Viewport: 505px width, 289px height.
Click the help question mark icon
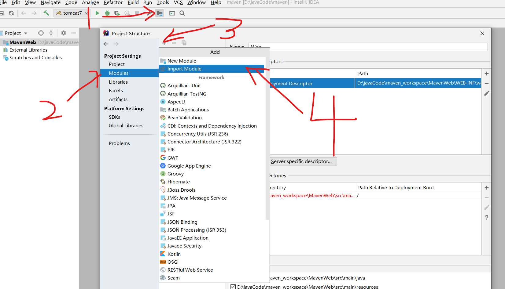pyautogui.click(x=487, y=217)
